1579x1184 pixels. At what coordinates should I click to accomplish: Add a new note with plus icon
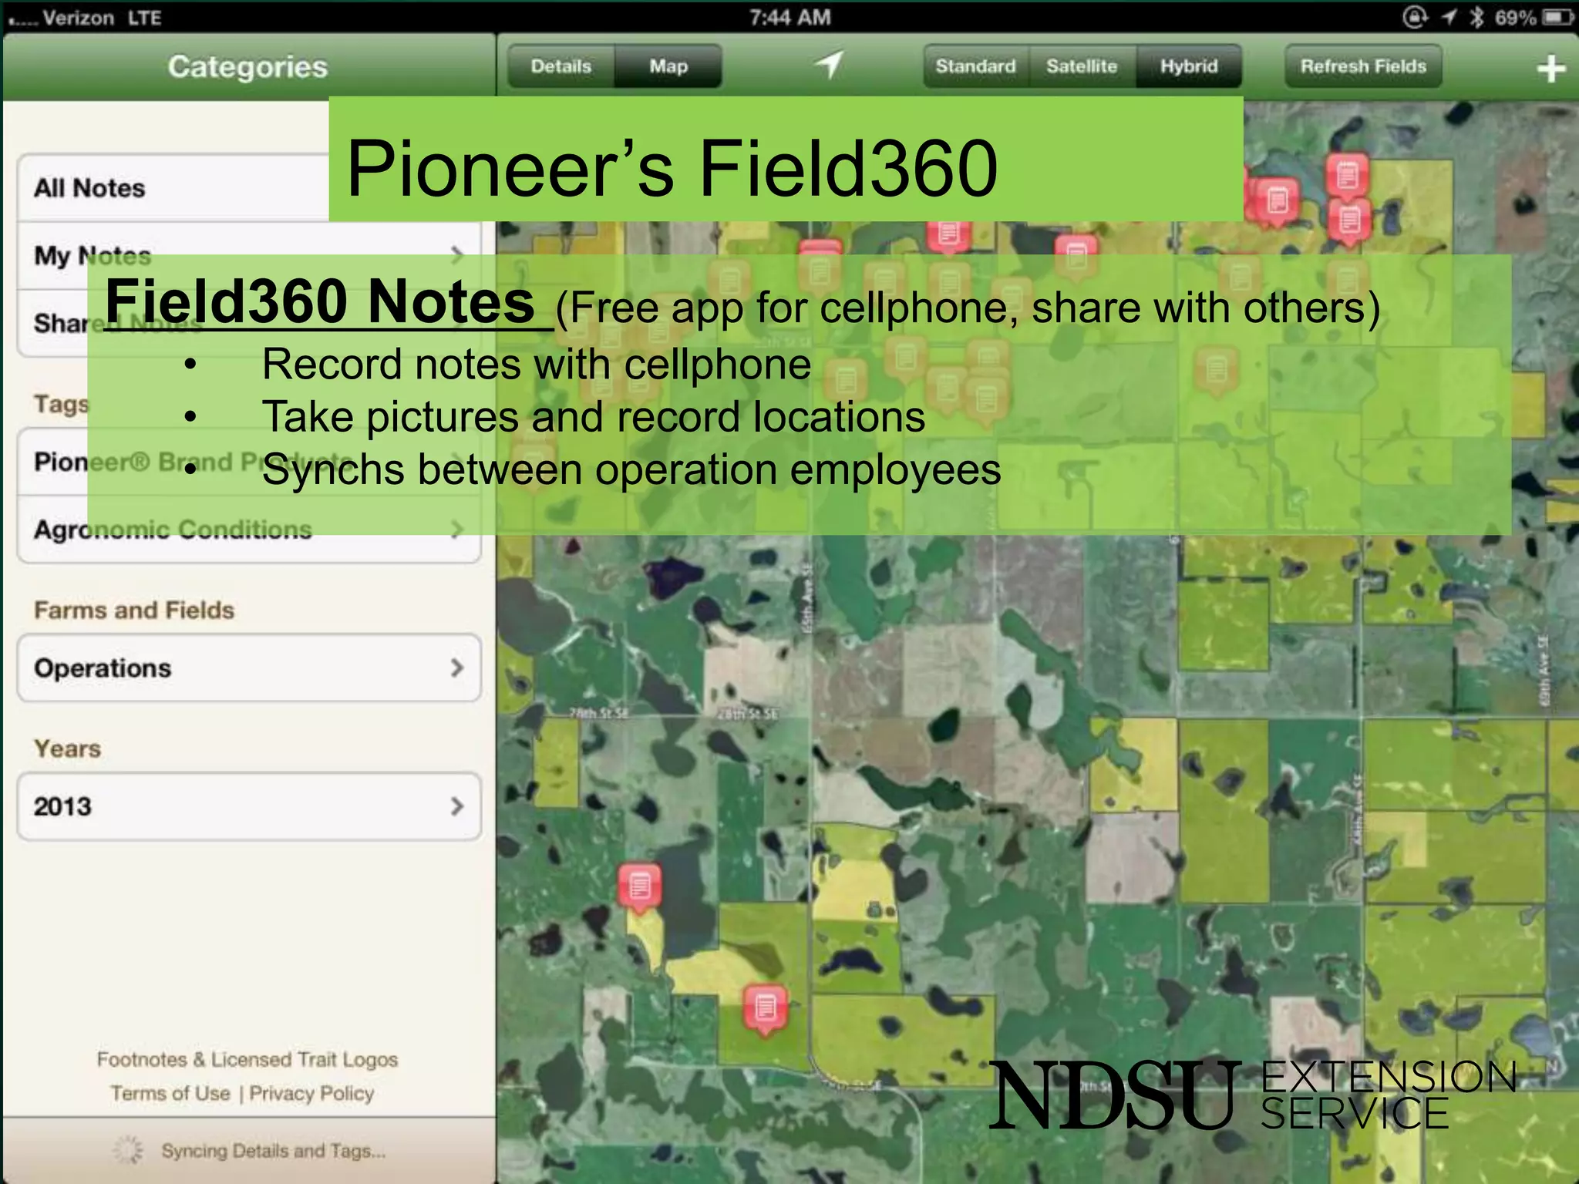(1550, 69)
